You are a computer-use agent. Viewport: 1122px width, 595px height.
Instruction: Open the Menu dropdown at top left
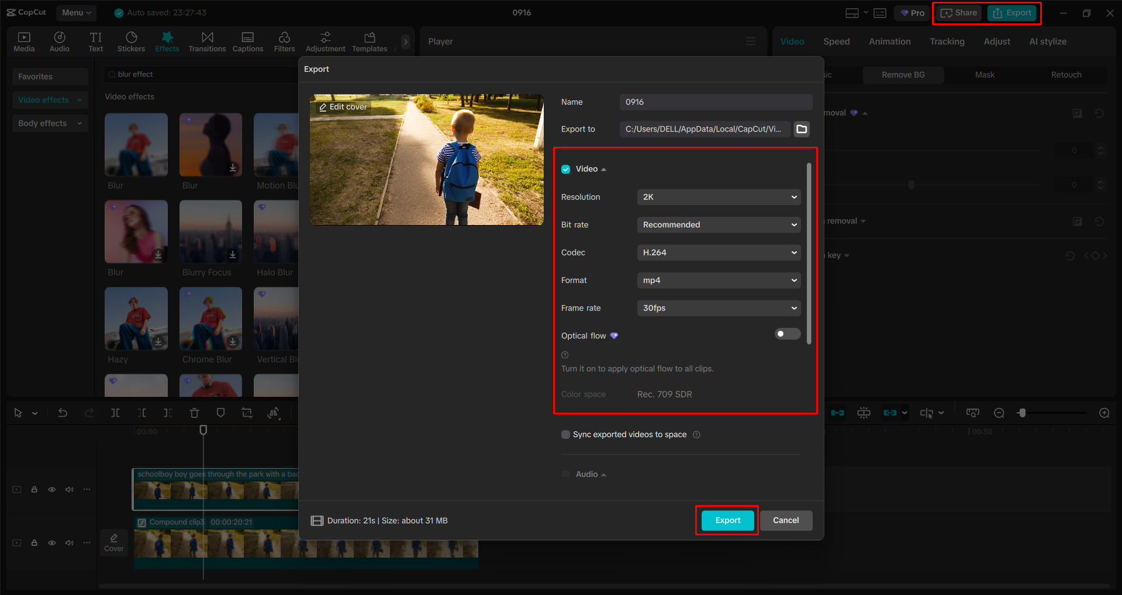[x=76, y=12]
